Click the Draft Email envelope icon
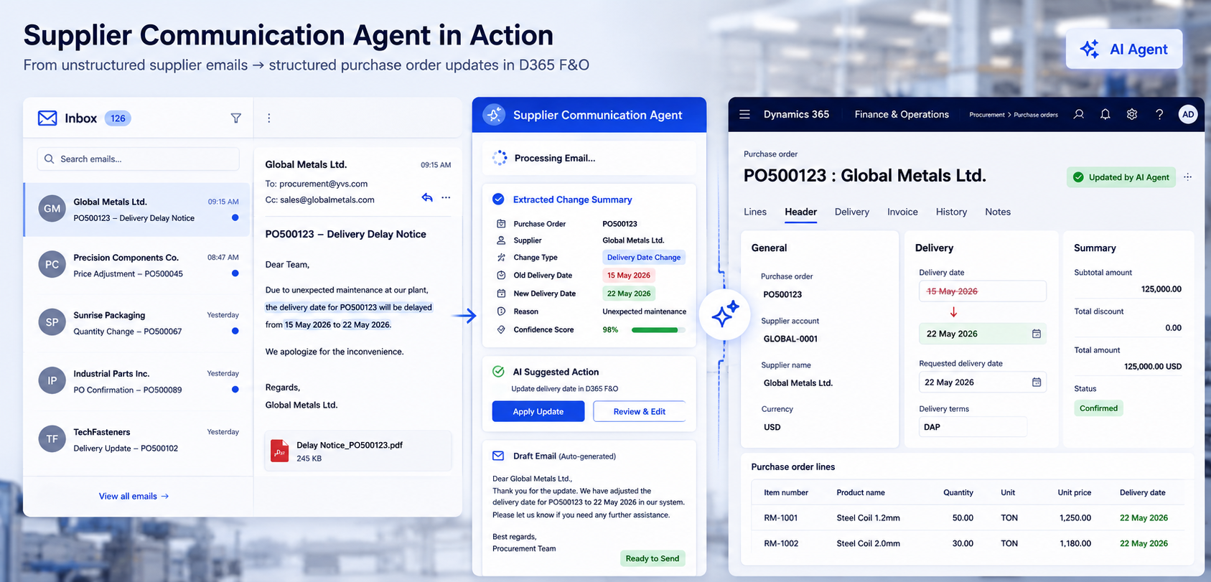This screenshot has height=582, width=1211. (x=498, y=456)
